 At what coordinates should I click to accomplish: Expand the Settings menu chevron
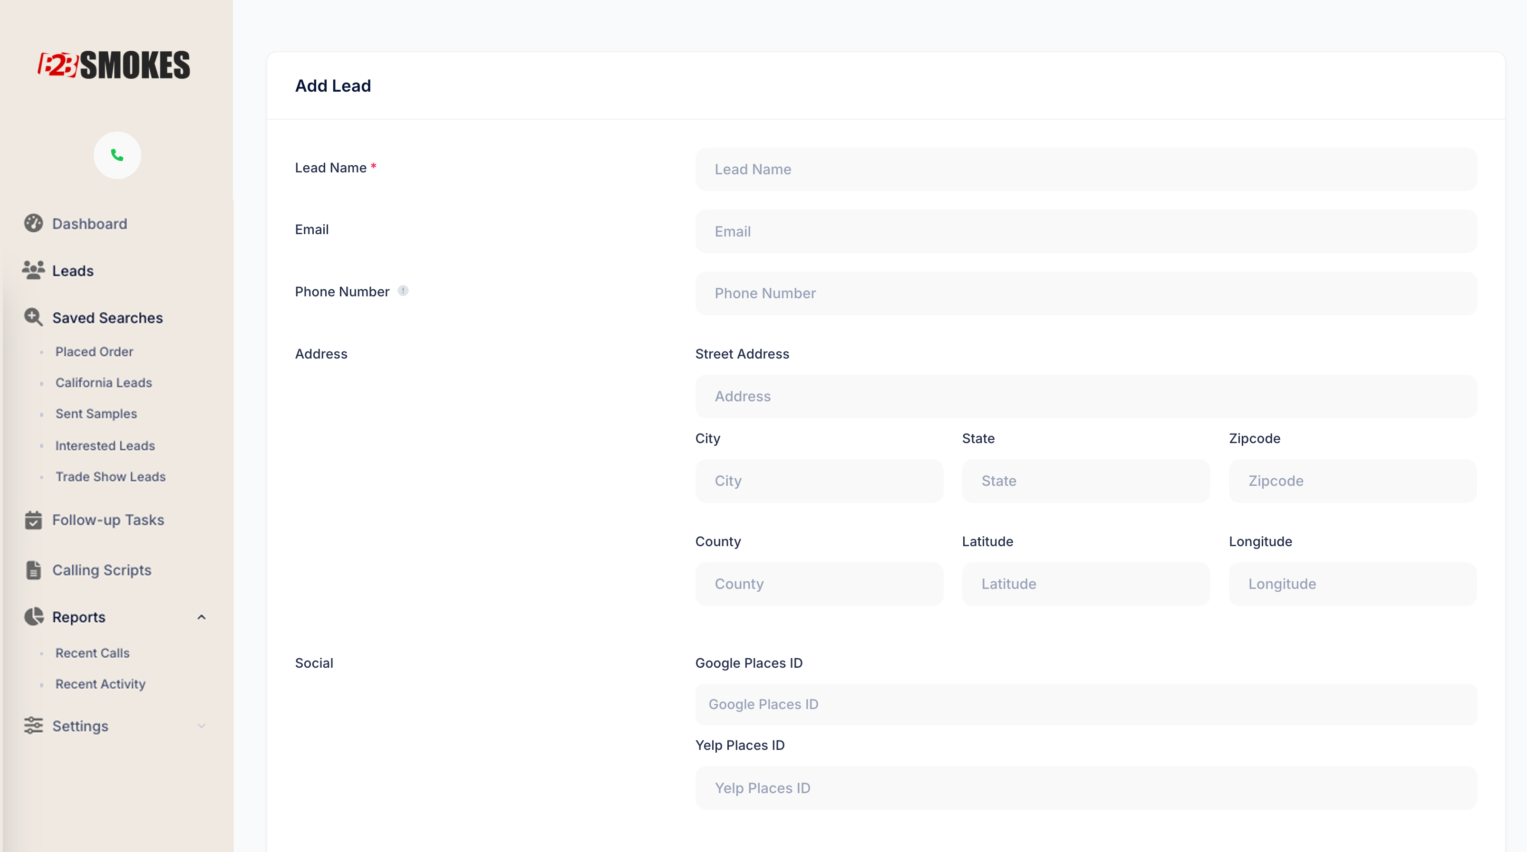pos(202,726)
